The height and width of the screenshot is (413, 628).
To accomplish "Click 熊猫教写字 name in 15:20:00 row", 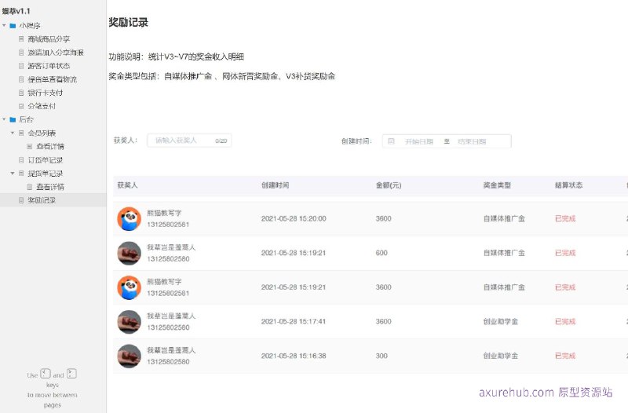I will tap(164, 213).
